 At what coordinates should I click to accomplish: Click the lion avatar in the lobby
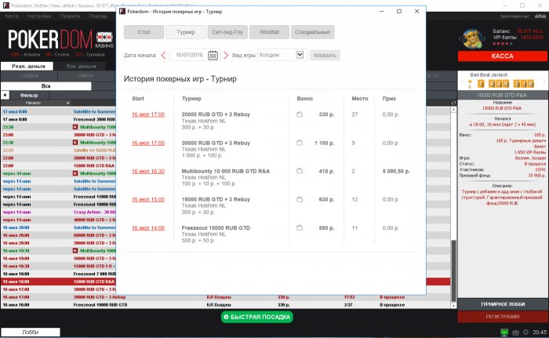click(x=472, y=38)
